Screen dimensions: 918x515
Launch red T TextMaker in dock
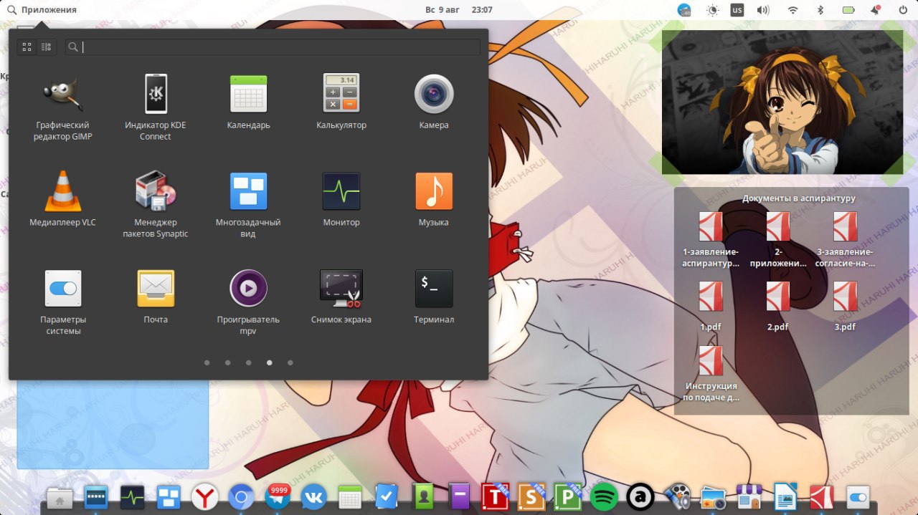point(496,496)
